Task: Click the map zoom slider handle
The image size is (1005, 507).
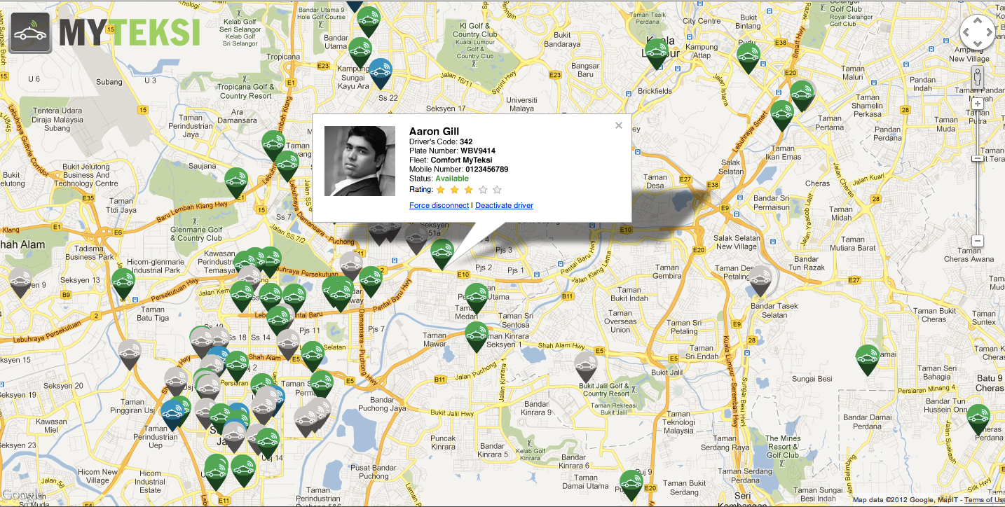Action: pyautogui.click(x=978, y=158)
